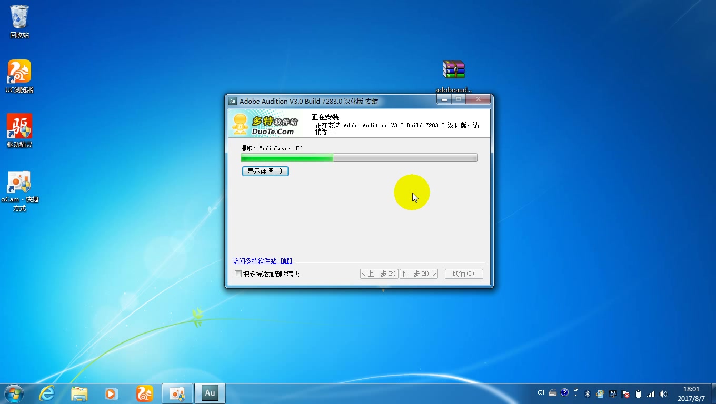Click the clock showing 18:01
Image resolution: width=716 pixels, height=404 pixels.
pos(691,393)
